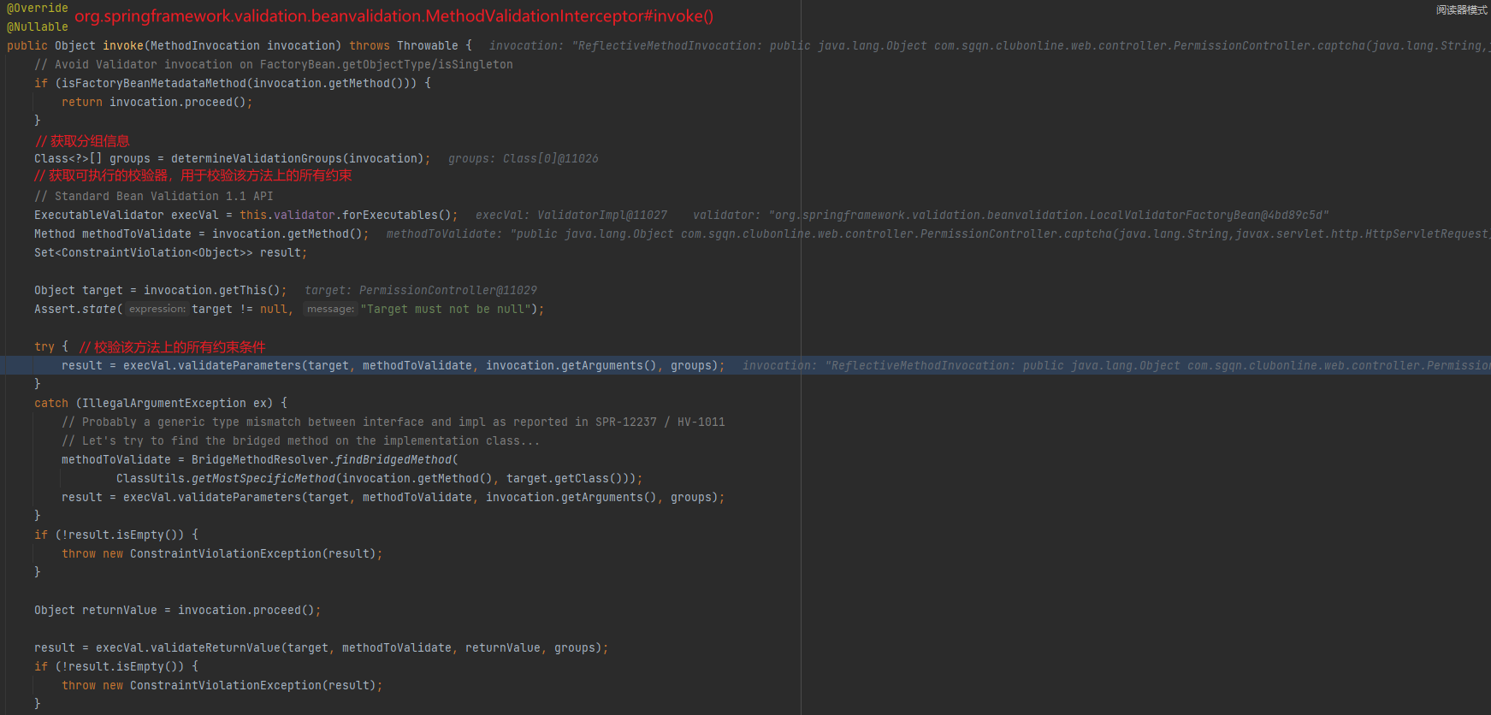This screenshot has height=715, width=1491.
Task: Click 'Set<ConstraintViolation<Object>> result;' line
Action: (x=171, y=252)
